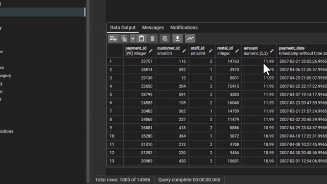The height and width of the screenshot is (184, 327).
Task: Click the rental_id column edit pencil
Action: tap(237, 51)
